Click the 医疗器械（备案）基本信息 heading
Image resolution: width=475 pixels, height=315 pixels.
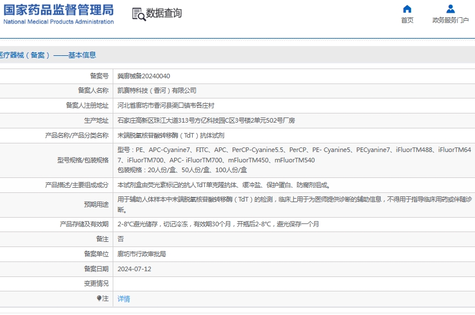tap(48, 55)
